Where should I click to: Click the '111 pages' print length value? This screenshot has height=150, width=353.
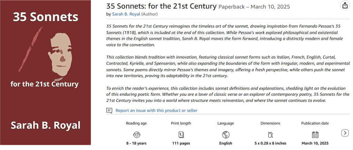[181, 143]
